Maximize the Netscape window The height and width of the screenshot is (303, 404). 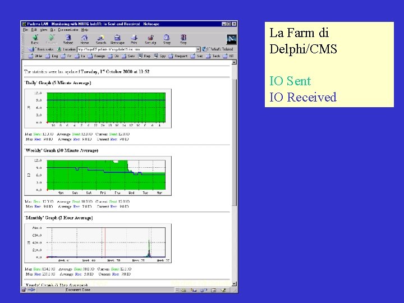point(228,24)
